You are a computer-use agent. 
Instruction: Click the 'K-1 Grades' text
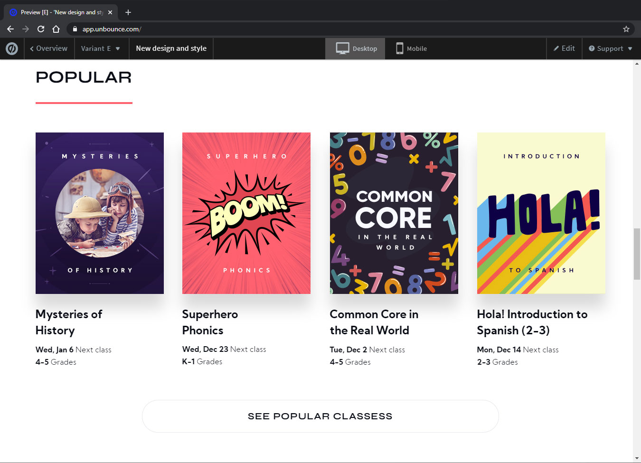coord(202,361)
